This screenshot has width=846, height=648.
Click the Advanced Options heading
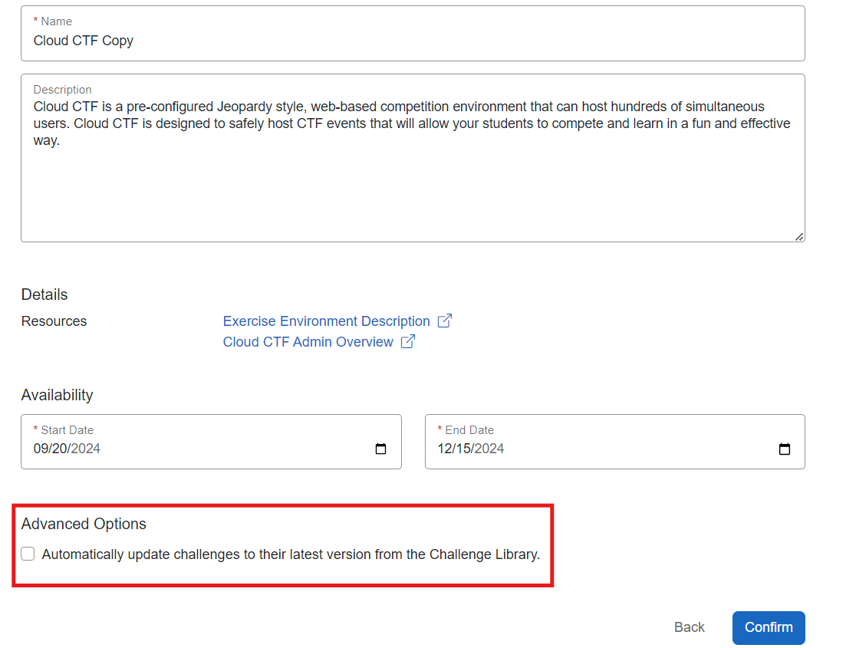84,524
